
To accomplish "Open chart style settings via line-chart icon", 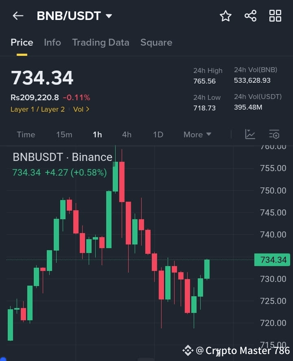I will tap(250, 134).
